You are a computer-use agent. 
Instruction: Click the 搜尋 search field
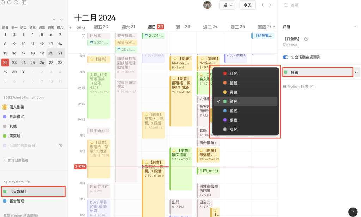pyautogui.click(x=317, y=5)
